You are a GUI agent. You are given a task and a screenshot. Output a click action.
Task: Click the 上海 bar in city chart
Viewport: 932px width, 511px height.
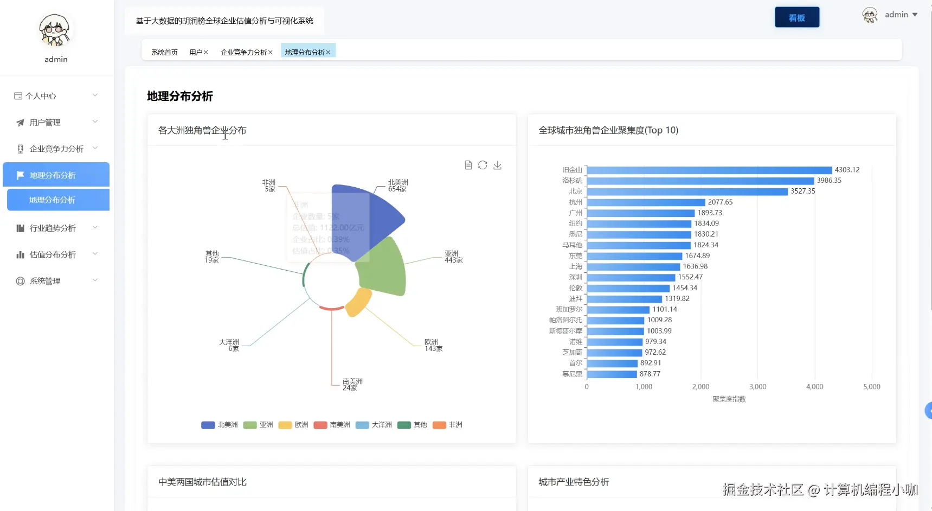click(x=633, y=266)
